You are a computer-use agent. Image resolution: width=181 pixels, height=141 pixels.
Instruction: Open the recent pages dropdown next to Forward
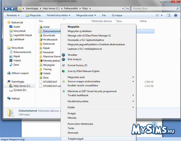tap(16, 9)
